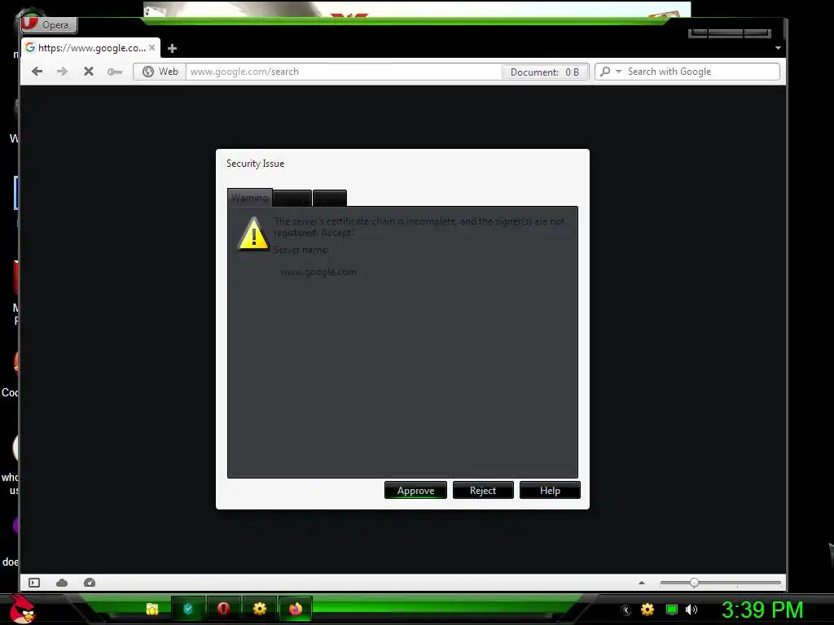The image size is (834, 625).
Task: Open the Opera main menu button
Action: (50, 24)
